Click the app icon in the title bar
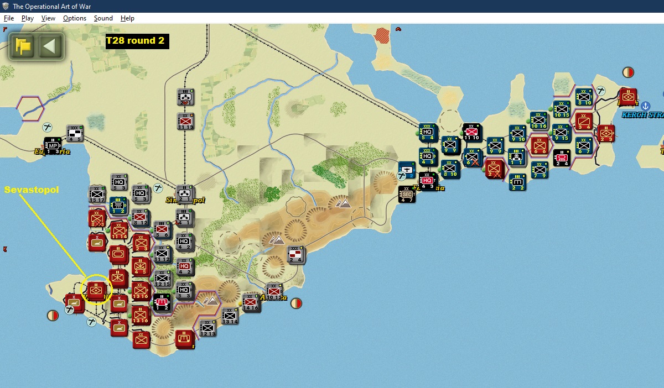This screenshot has width=664, height=388. pyautogui.click(x=6, y=6)
